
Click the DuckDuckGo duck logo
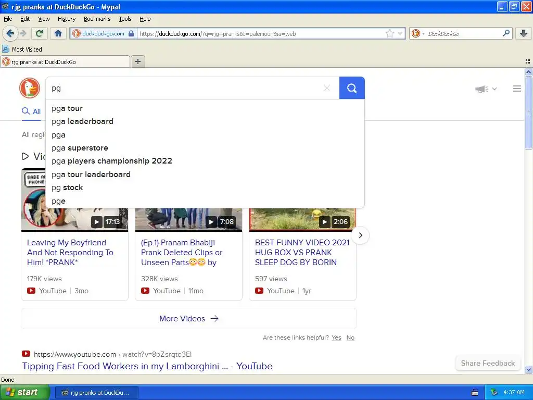click(30, 88)
